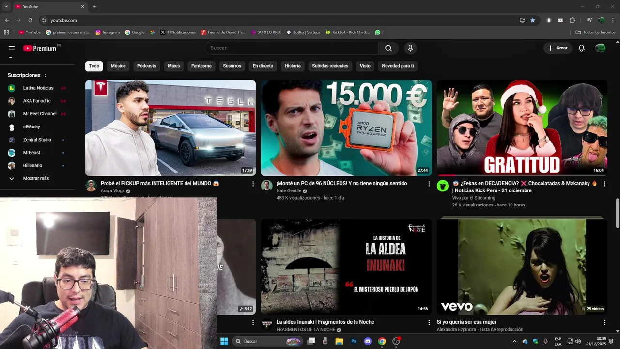Select the En directo filter chip
Viewport: 620px width, 349px height.
coord(263,66)
